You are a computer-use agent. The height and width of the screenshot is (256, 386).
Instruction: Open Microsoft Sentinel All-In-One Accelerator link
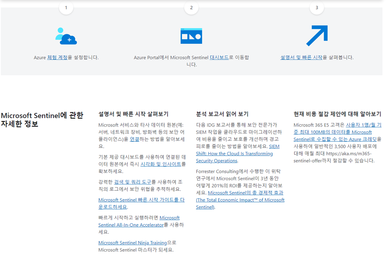point(139,221)
